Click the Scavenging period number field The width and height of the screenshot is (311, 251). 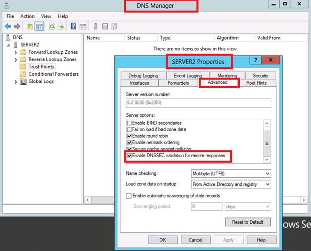point(207,206)
